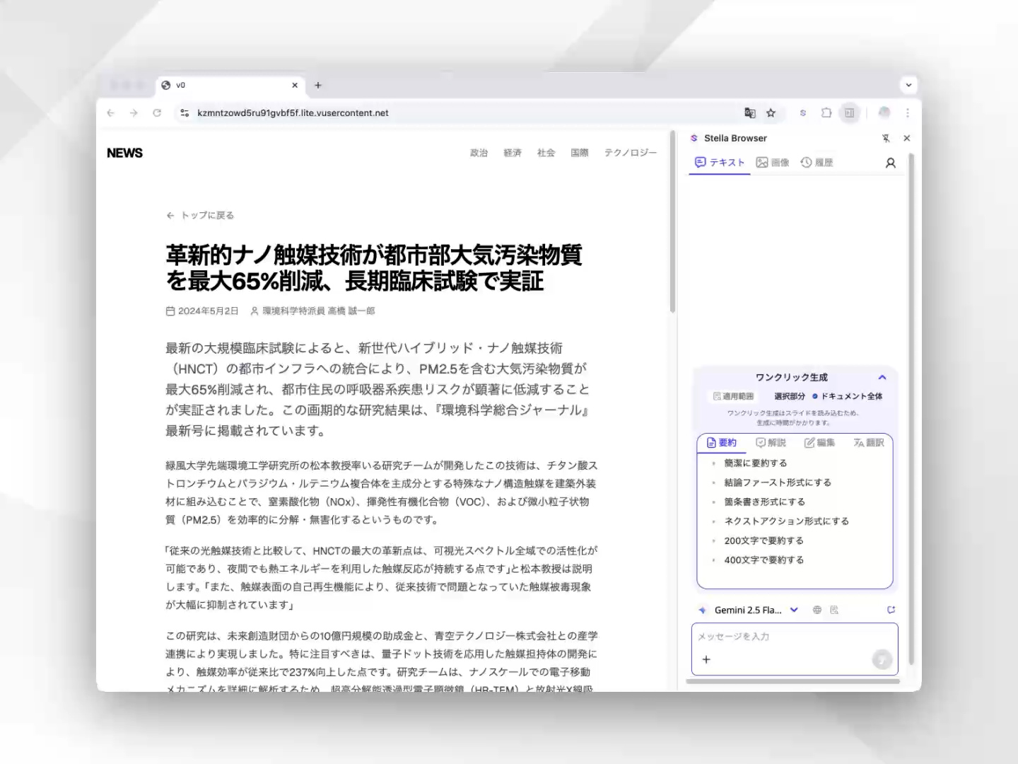The image size is (1018, 764).
Task: Click 簡潔に要約する option
Action: 755,463
